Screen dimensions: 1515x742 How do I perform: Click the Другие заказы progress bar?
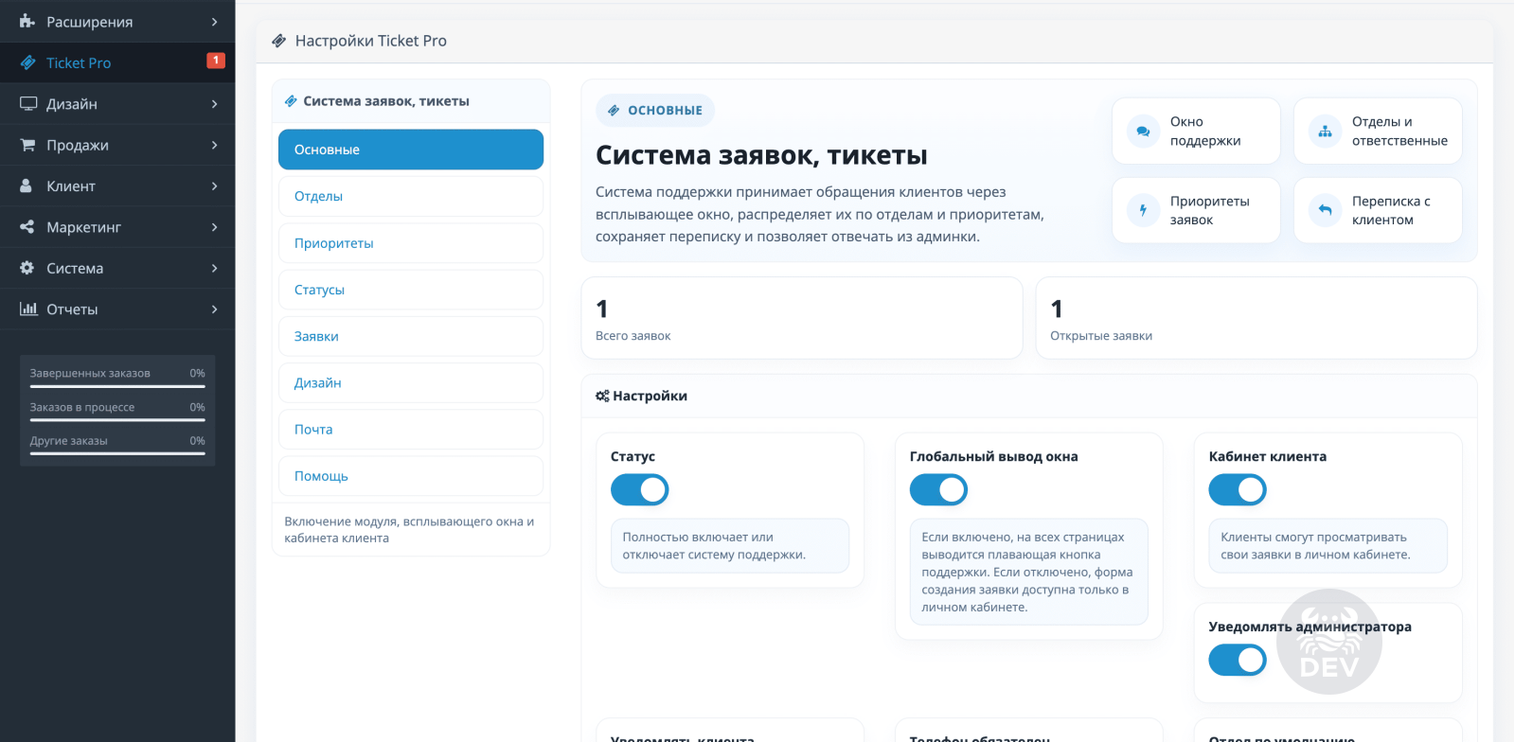(x=117, y=453)
